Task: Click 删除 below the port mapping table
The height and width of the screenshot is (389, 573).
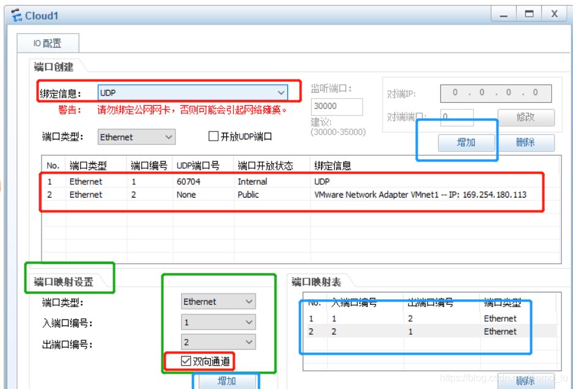Action: point(525,381)
